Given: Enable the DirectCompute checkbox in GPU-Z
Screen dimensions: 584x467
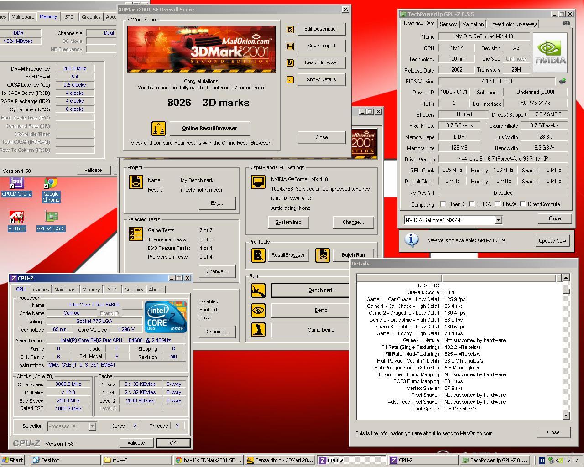Looking at the screenshot, I should pyautogui.click(x=522, y=204).
